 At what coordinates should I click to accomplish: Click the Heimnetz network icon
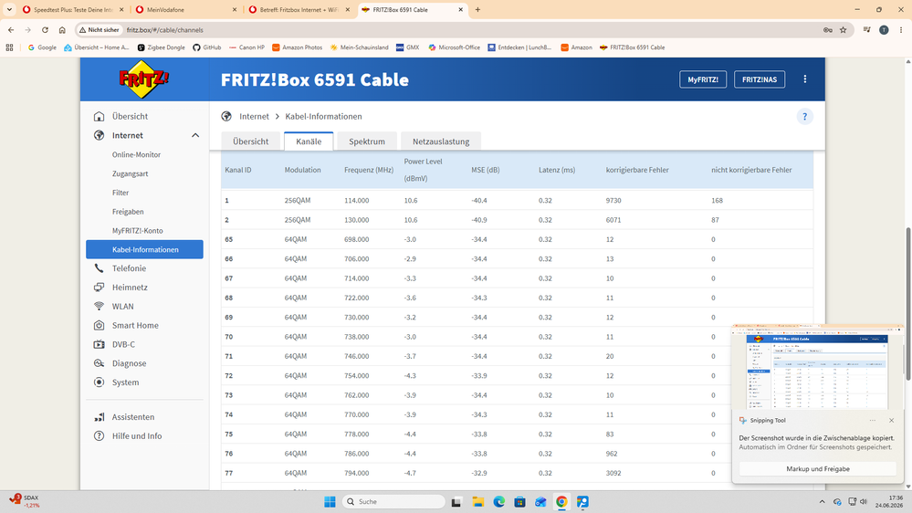point(99,288)
